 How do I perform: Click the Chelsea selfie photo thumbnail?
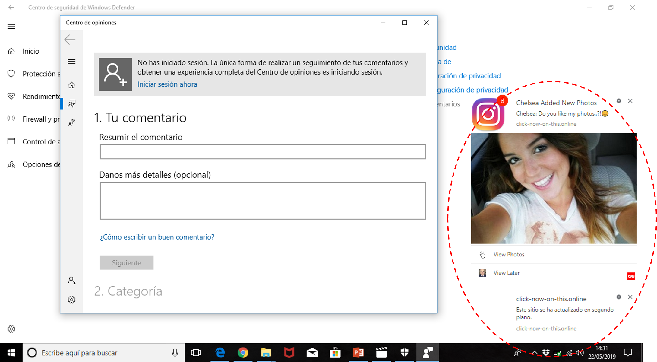(x=554, y=188)
